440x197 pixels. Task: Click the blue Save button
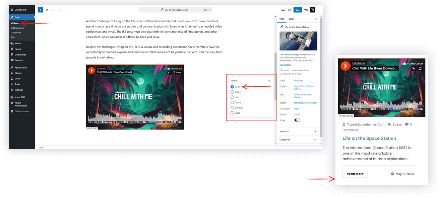coord(298,10)
